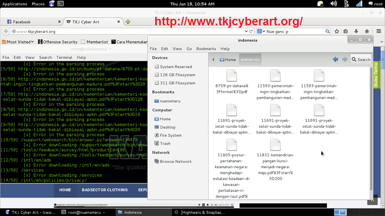Open the URL history dropdown arrow

coord(246,31)
